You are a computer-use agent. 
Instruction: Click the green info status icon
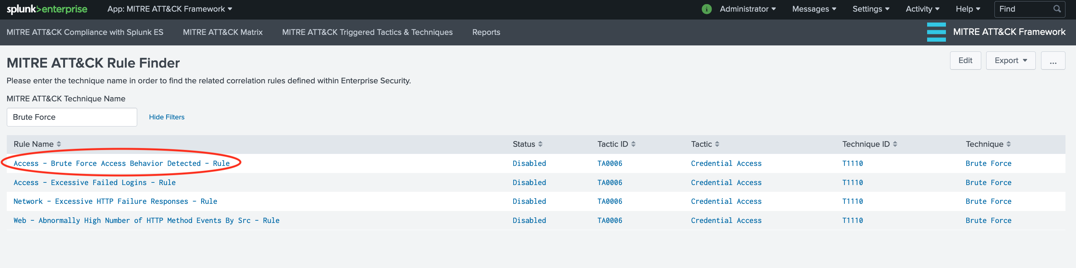point(706,9)
